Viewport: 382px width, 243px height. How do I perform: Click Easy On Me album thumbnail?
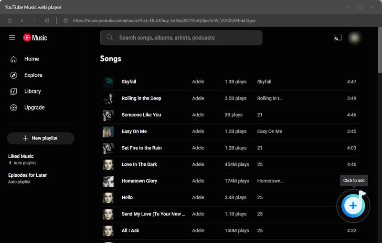[108, 132]
